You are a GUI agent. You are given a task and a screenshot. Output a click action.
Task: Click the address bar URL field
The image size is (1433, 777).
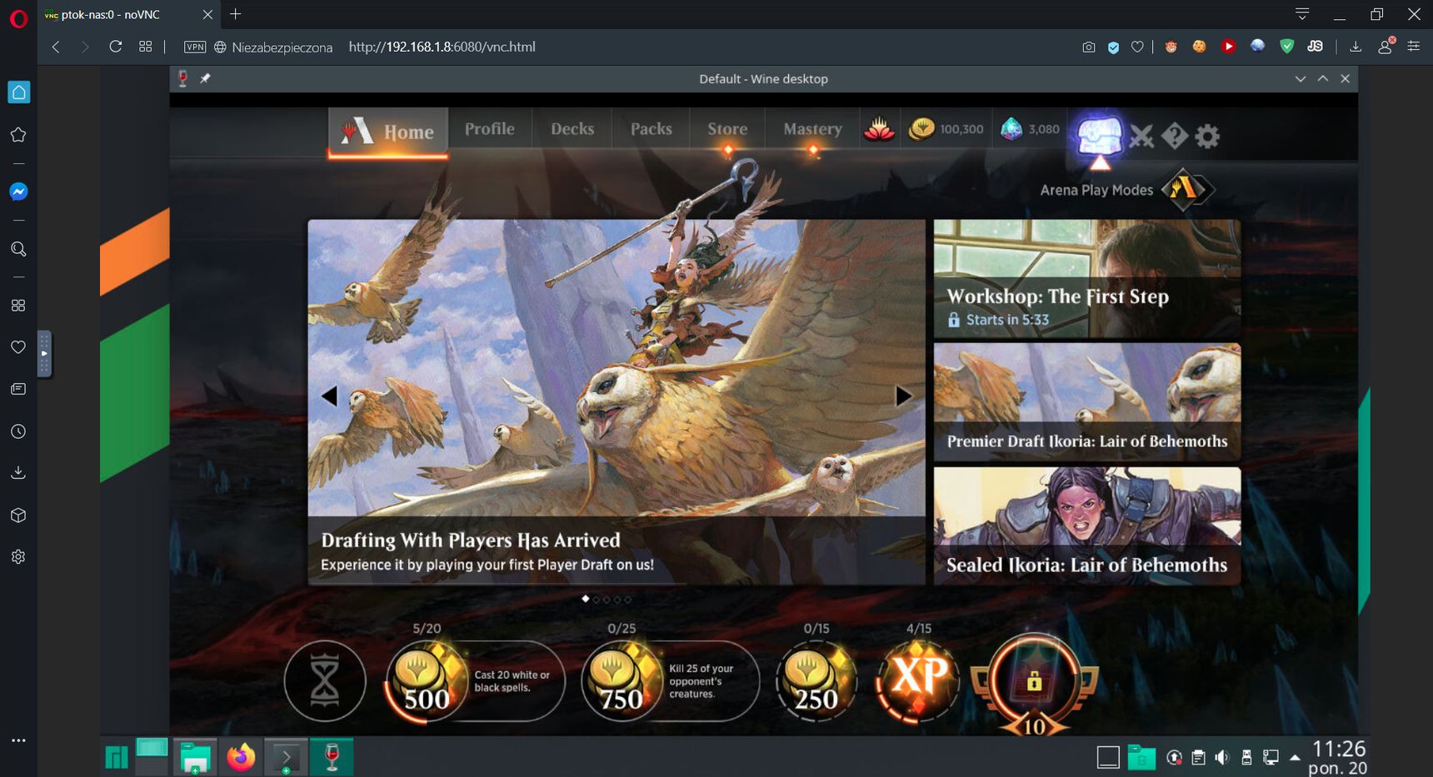[442, 47]
